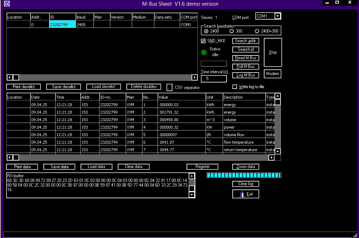Click RX-buffer scroll down arrow

point(192,195)
